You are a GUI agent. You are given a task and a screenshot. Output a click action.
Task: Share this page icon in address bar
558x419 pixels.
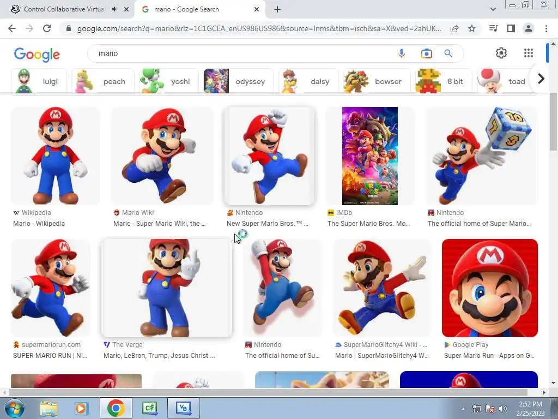pos(454,28)
